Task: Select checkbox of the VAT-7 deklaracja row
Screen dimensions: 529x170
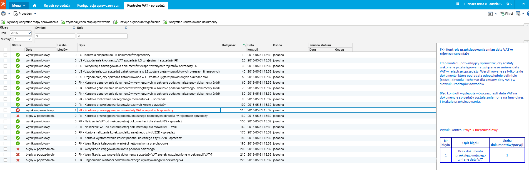Action: [5, 154]
